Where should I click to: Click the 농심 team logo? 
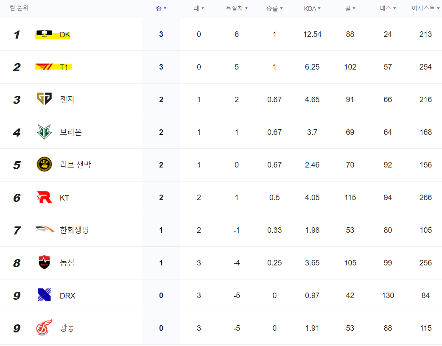44,263
